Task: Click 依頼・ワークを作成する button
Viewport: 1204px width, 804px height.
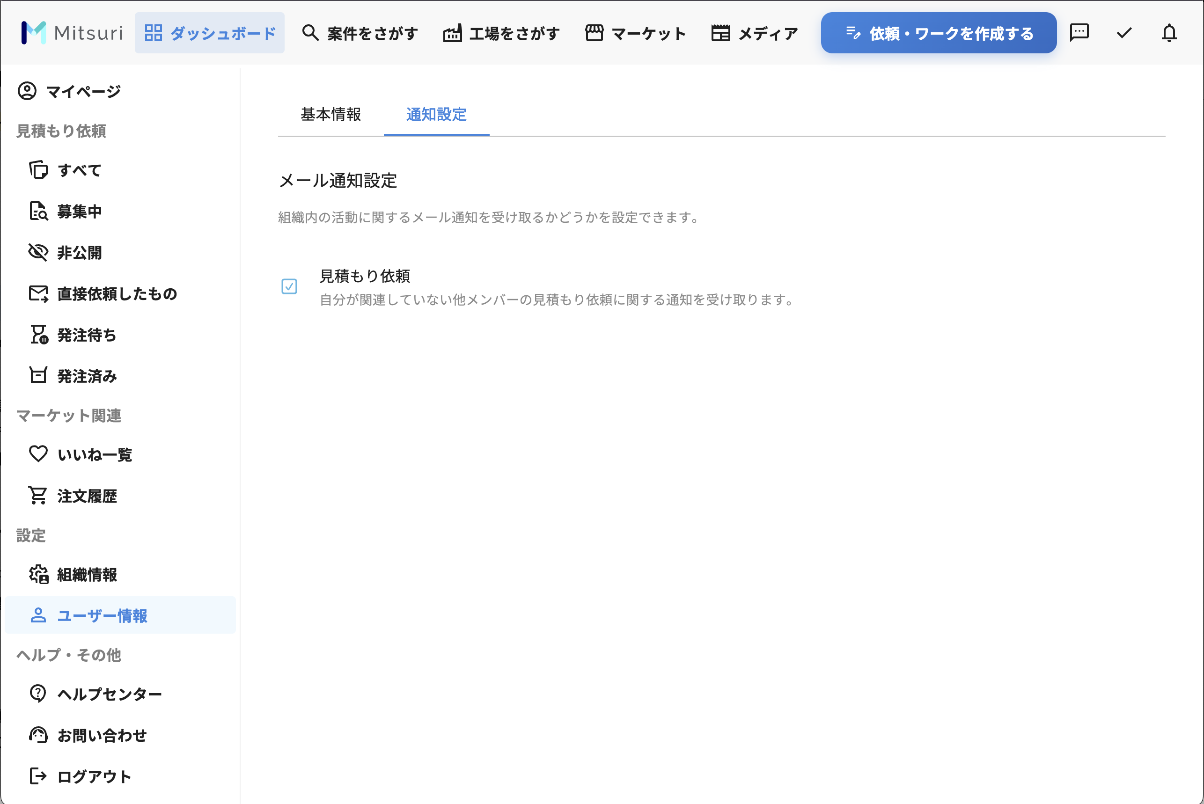Action: click(x=939, y=33)
